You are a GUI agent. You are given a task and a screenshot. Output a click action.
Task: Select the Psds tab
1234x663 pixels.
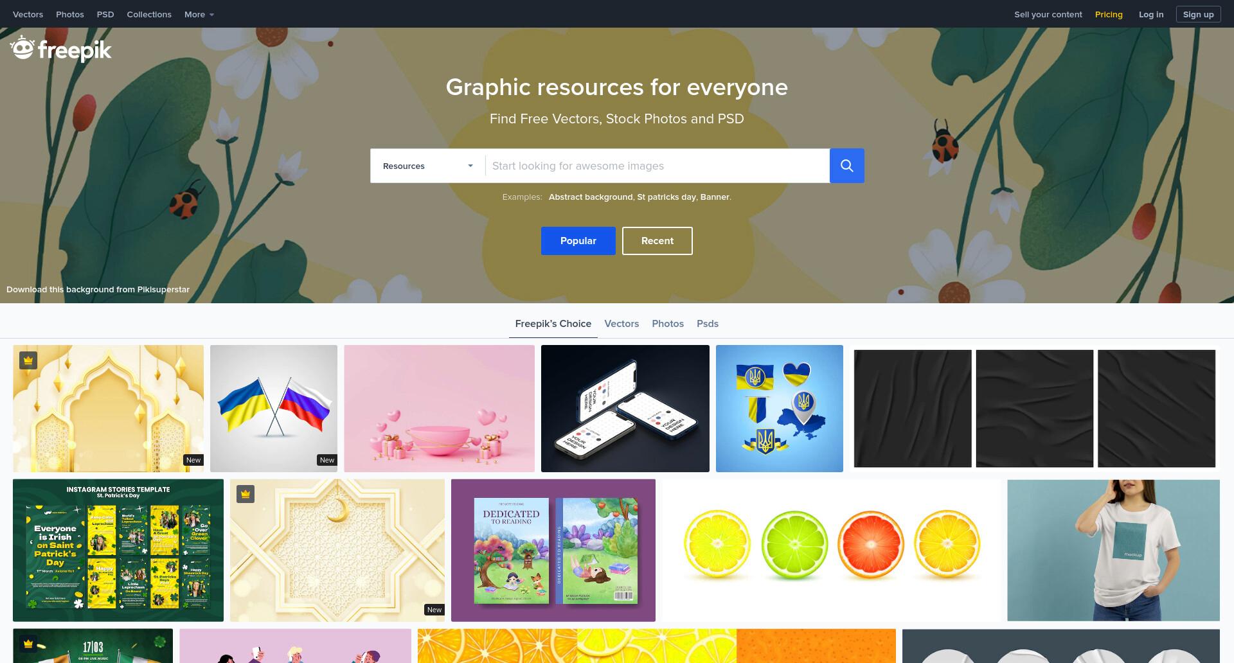tap(708, 324)
